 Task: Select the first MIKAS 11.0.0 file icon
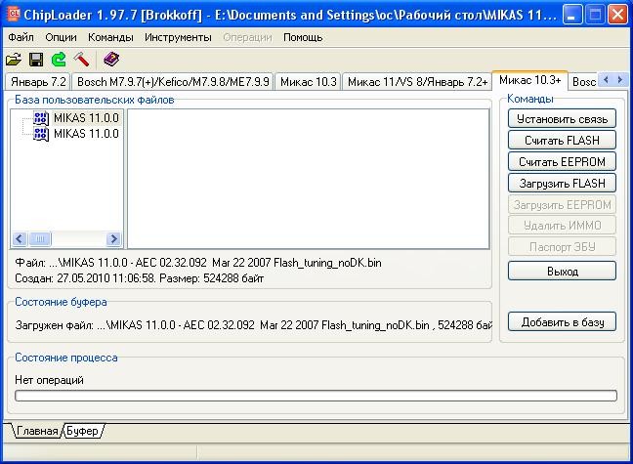click(x=41, y=118)
